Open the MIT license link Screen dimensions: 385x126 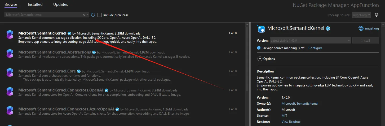284,116
